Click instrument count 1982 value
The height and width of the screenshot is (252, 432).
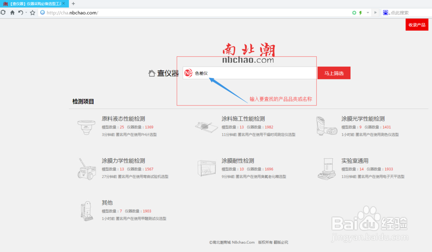(269, 127)
